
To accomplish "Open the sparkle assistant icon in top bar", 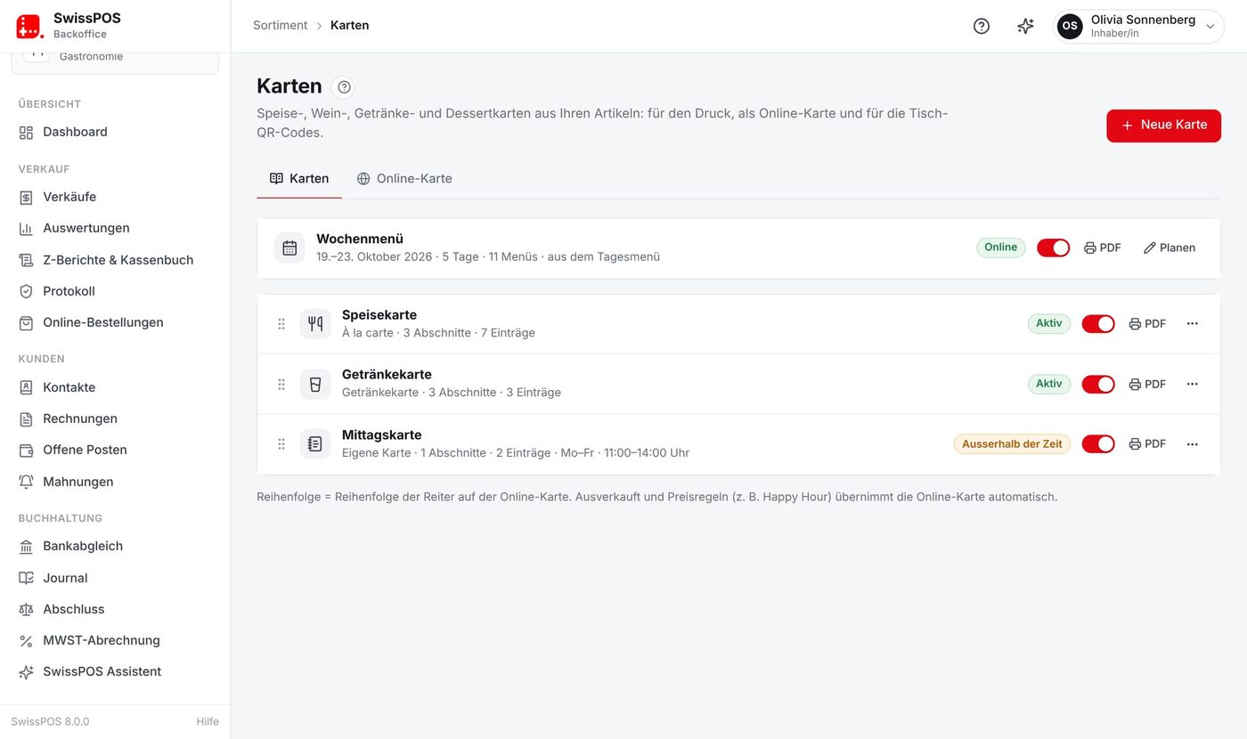I will [x=1025, y=26].
